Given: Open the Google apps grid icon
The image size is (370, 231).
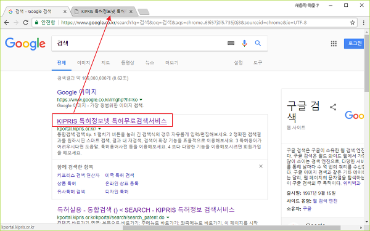Looking at the screenshot, I should tap(334, 43).
